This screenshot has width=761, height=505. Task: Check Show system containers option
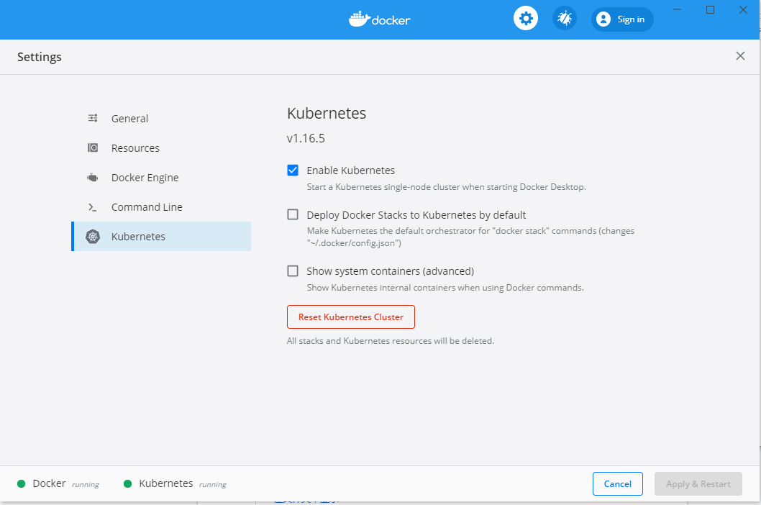[293, 271]
